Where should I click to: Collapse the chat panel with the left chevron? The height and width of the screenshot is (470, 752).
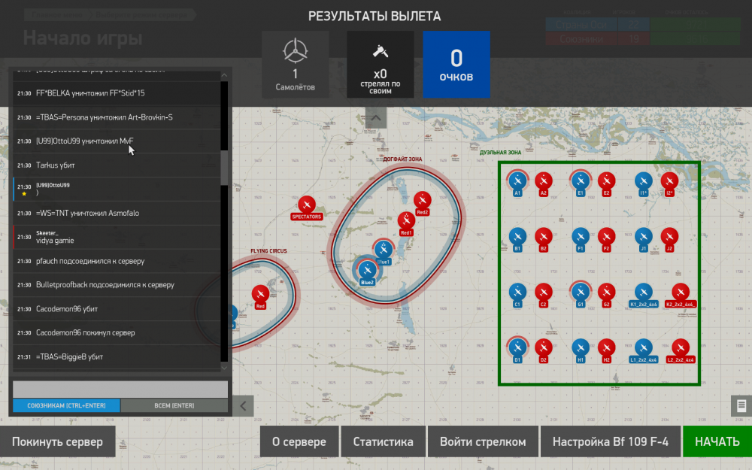[243, 406]
